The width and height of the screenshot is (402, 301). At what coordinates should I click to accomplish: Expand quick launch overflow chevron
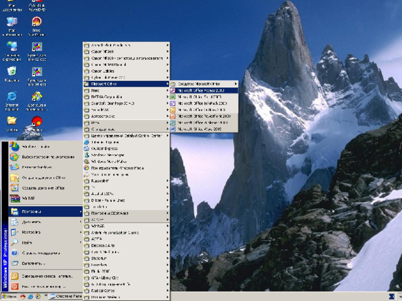[x=46, y=295]
